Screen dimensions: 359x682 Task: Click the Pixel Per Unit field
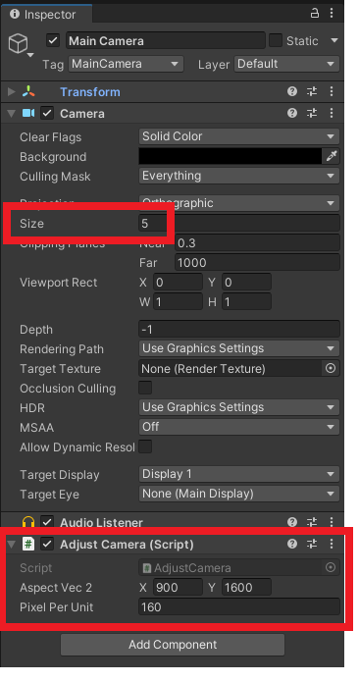239,606
